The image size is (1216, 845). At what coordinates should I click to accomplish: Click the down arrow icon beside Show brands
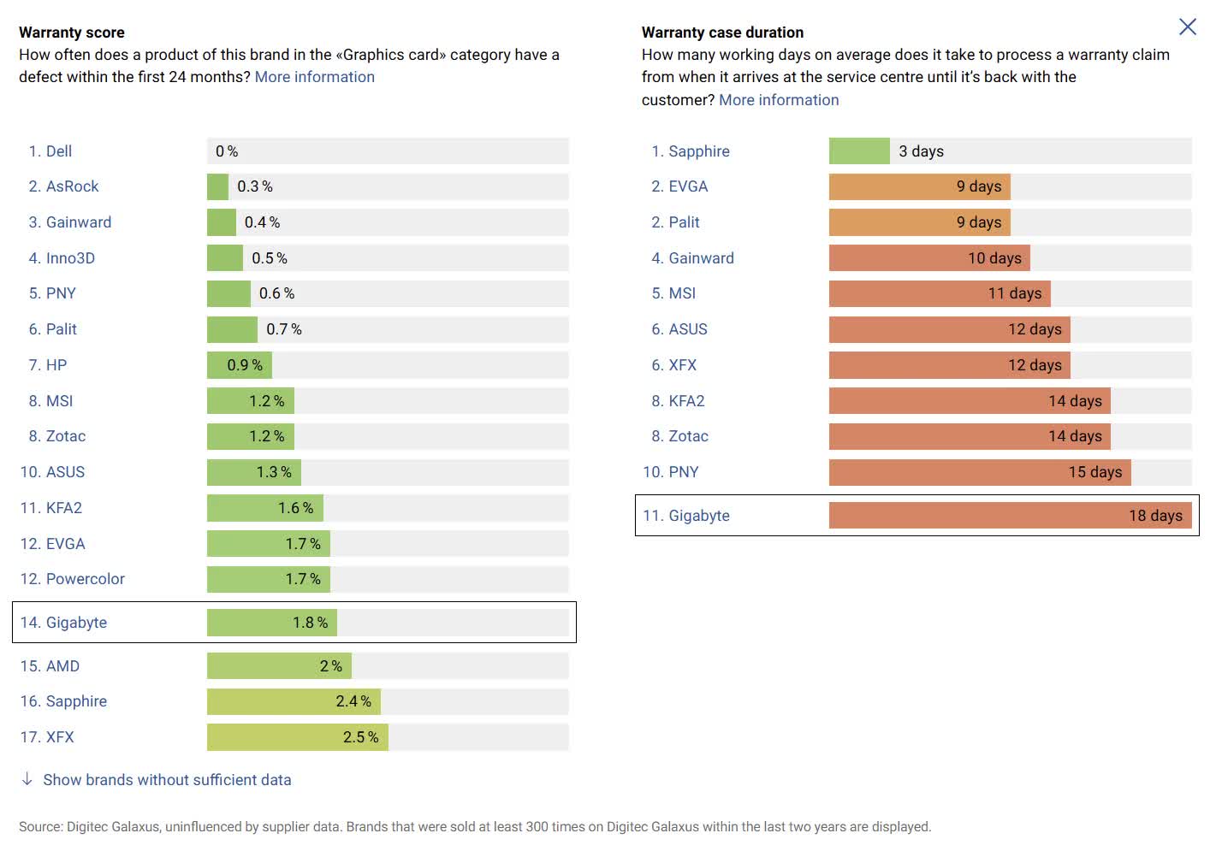coord(27,779)
